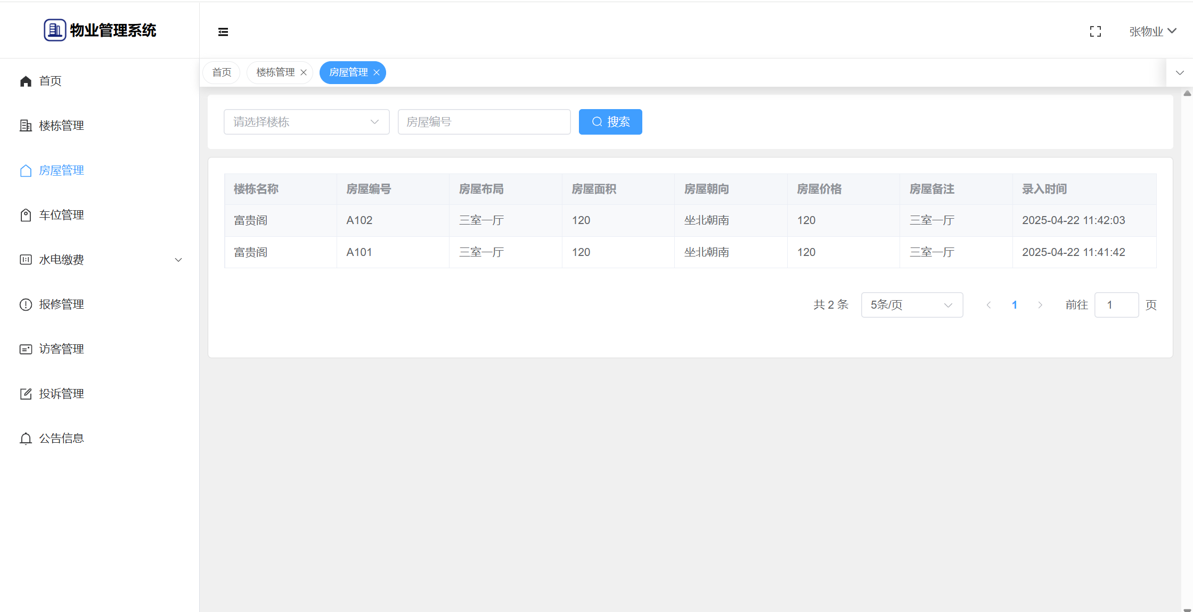
Task: Open the 请选择楼栋 building dropdown
Action: point(306,122)
